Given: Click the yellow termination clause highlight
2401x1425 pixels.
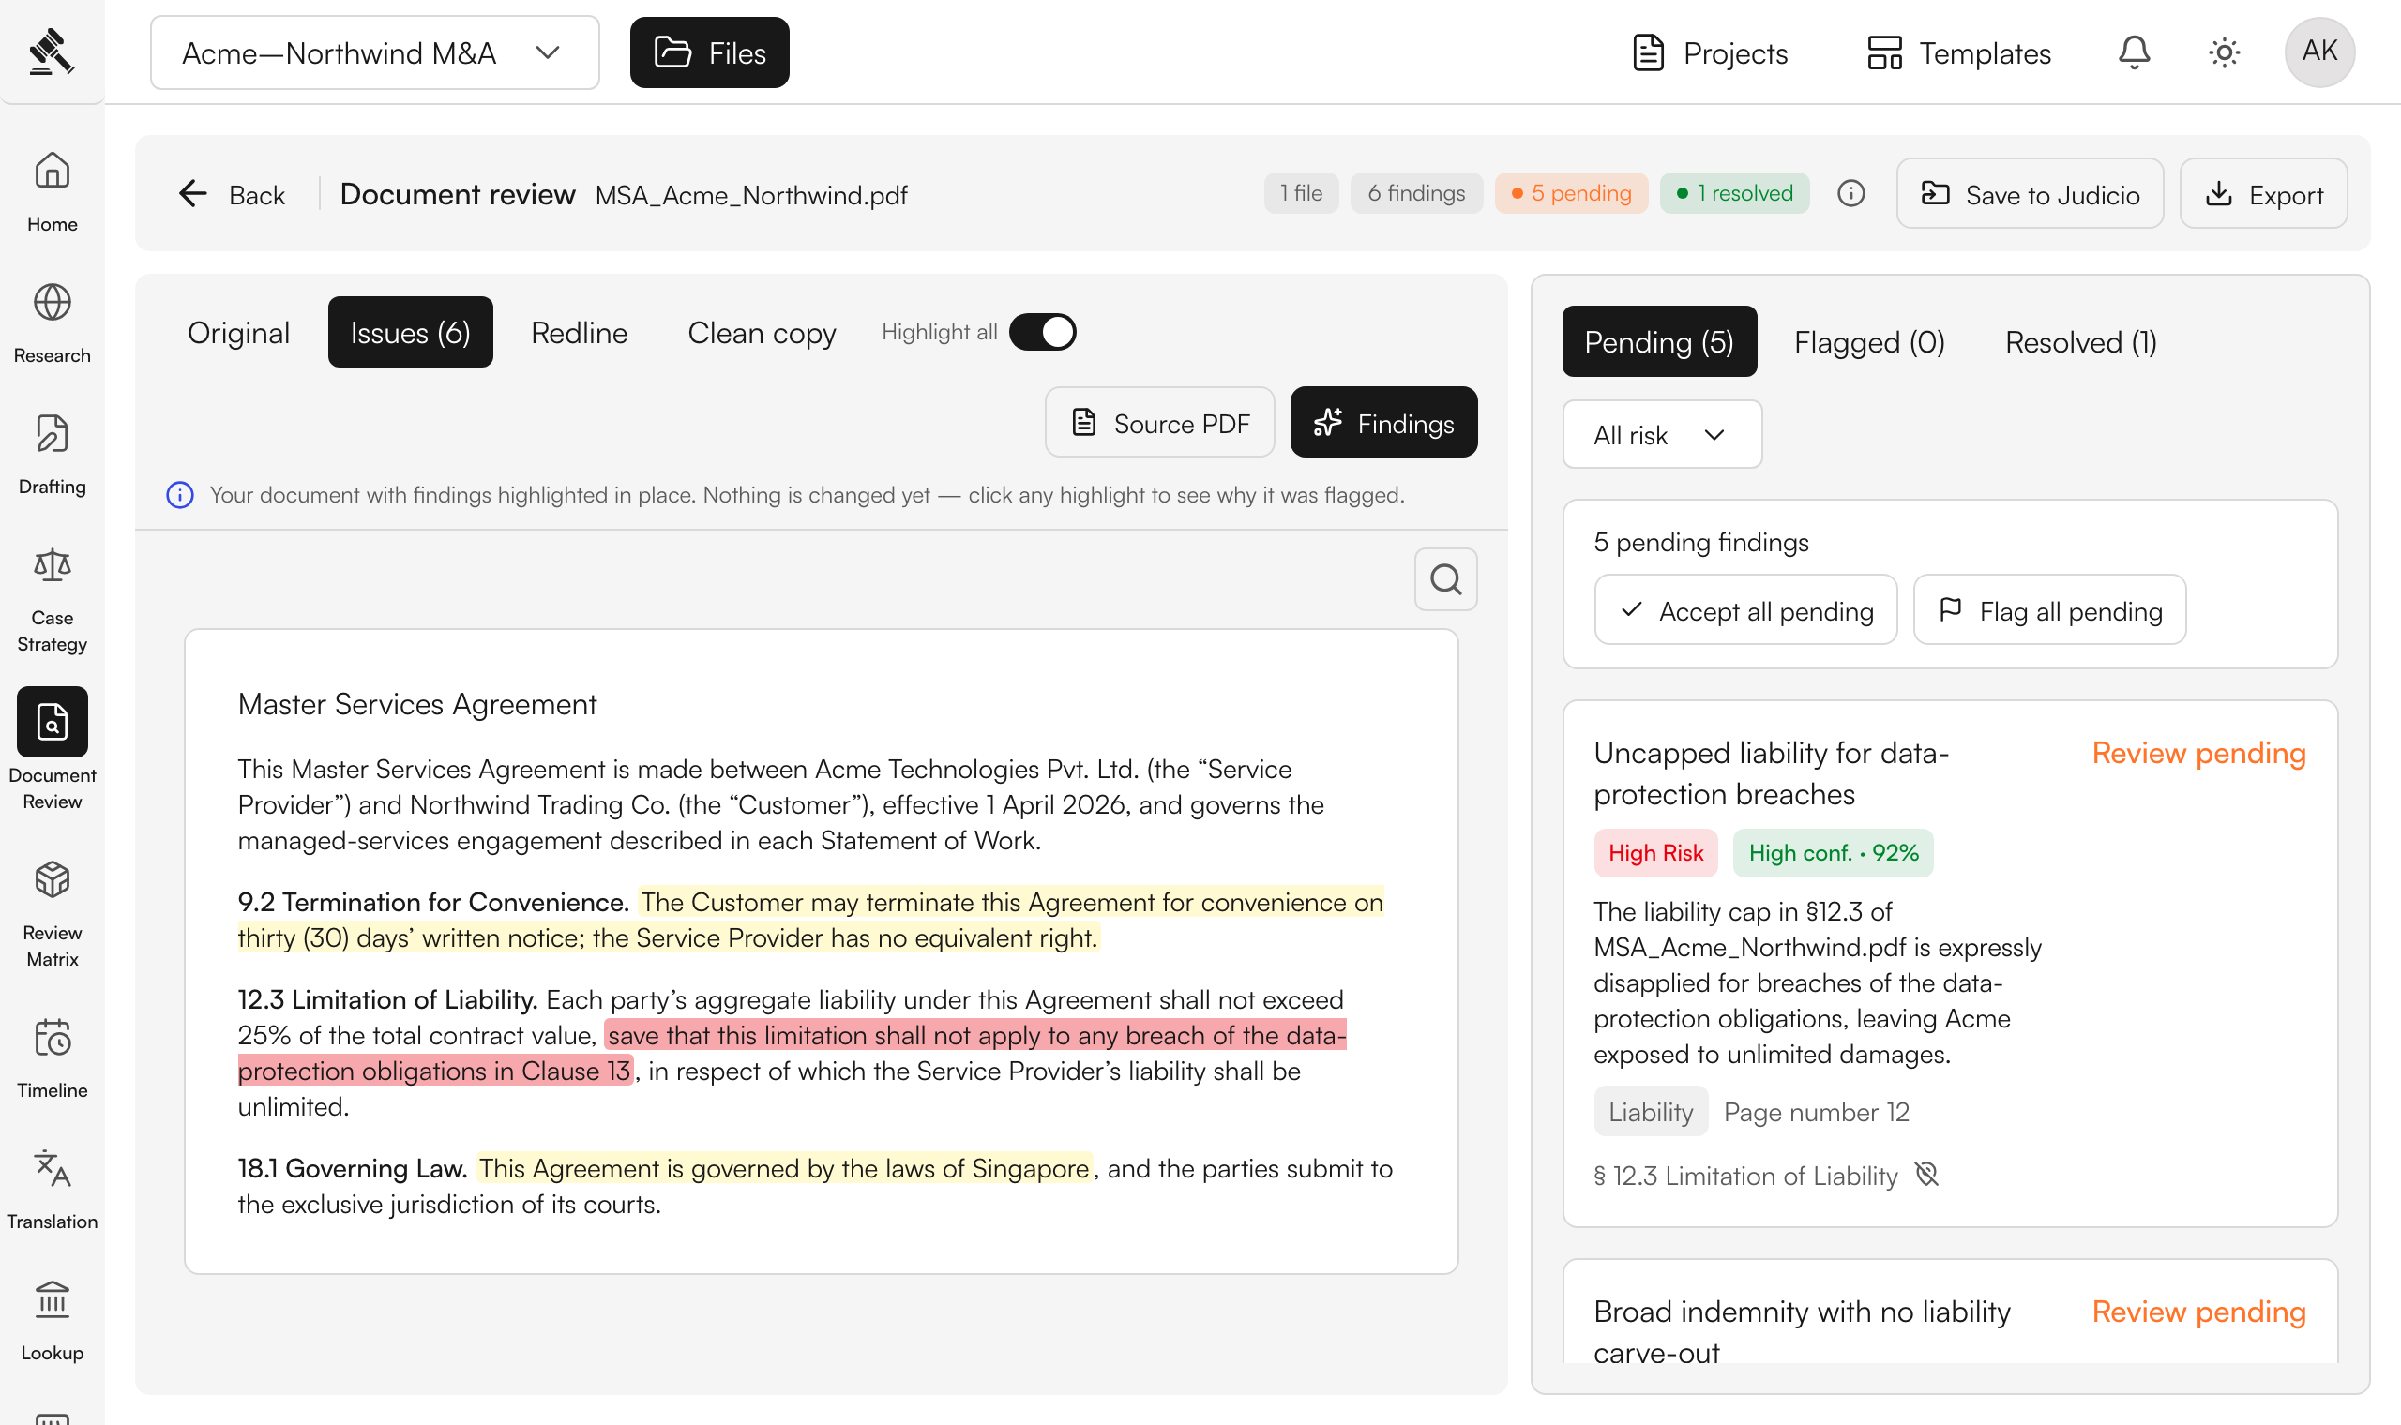Looking at the screenshot, I should pos(811,920).
